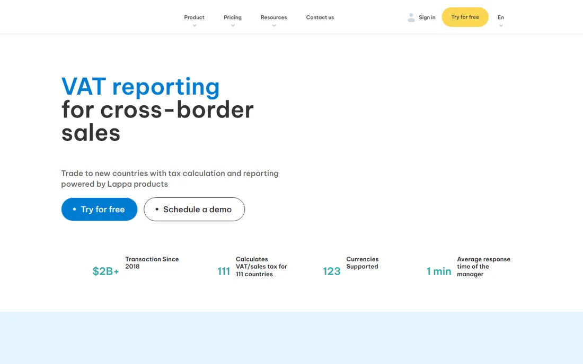
Task: Click the yellow Try for free button
Action: (x=465, y=17)
